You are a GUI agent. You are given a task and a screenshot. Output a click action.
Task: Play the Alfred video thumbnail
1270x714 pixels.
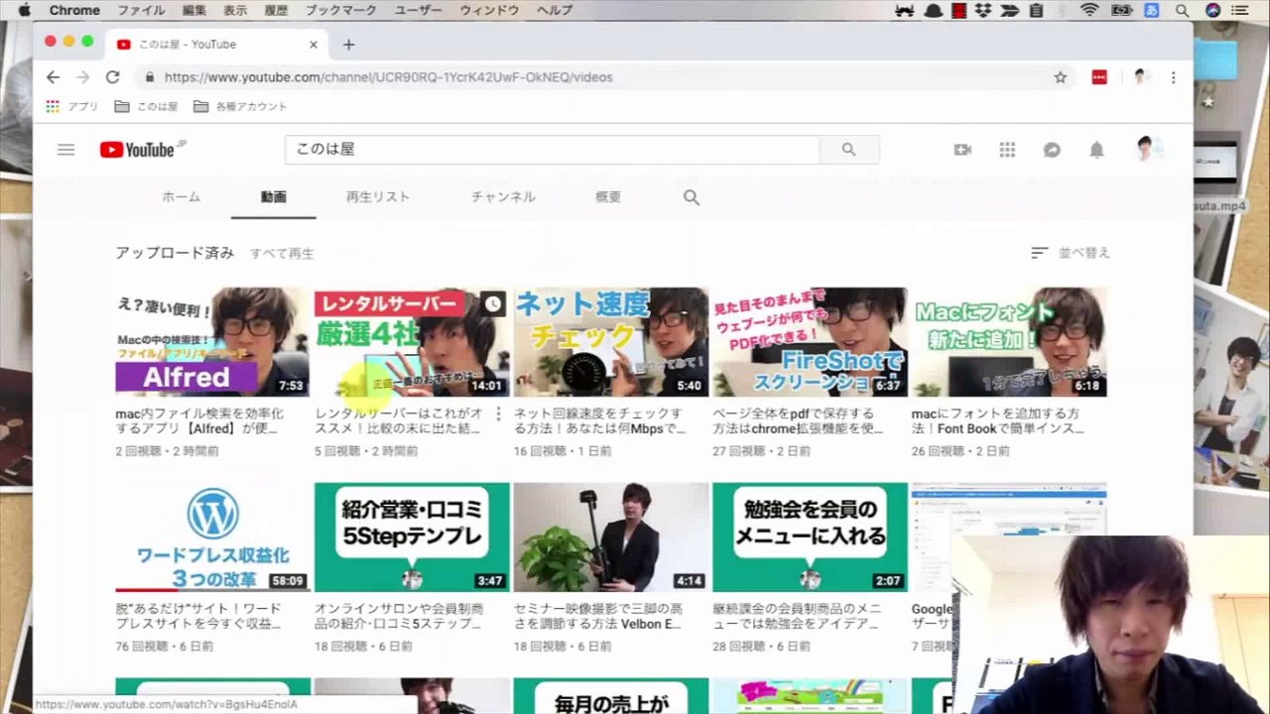(212, 342)
